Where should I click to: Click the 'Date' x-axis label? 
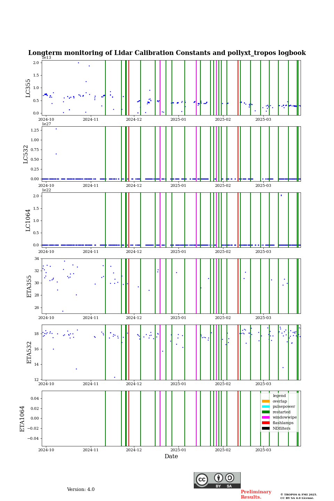171,456
